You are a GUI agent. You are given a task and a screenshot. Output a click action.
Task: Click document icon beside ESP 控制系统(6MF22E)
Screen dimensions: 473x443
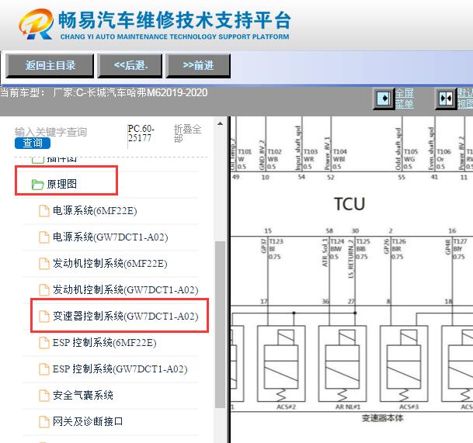coord(44,343)
